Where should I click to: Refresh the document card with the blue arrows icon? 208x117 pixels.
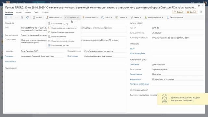click(27, 17)
